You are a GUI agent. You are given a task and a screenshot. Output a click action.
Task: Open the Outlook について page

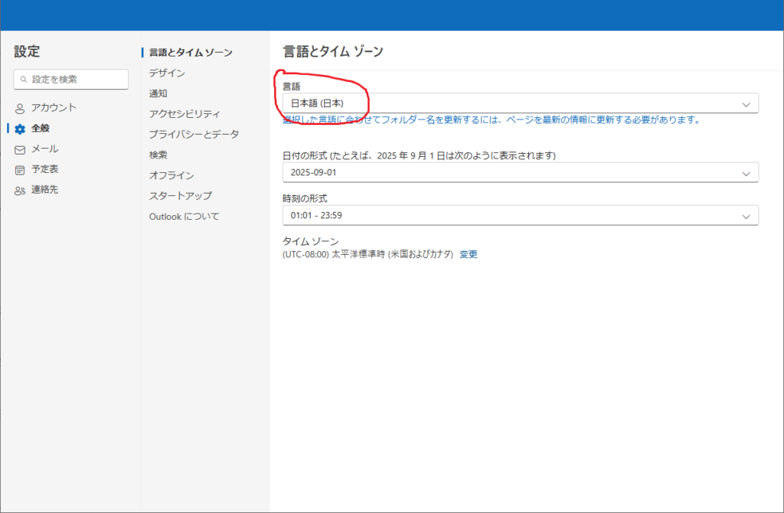pos(184,217)
